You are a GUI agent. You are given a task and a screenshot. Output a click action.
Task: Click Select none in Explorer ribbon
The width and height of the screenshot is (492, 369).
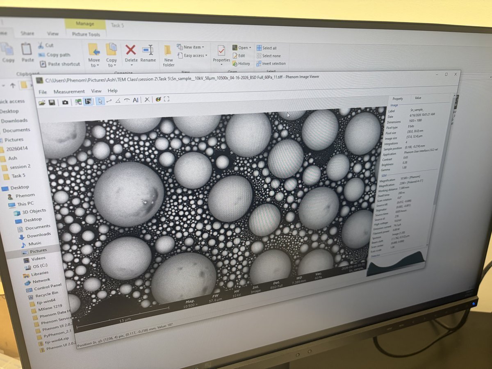click(269, 56)
